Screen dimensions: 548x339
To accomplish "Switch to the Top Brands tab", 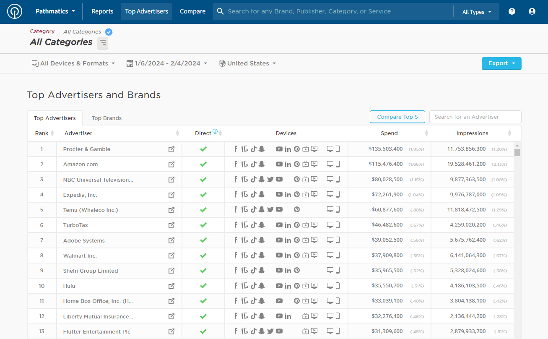I will click(106, 118).
